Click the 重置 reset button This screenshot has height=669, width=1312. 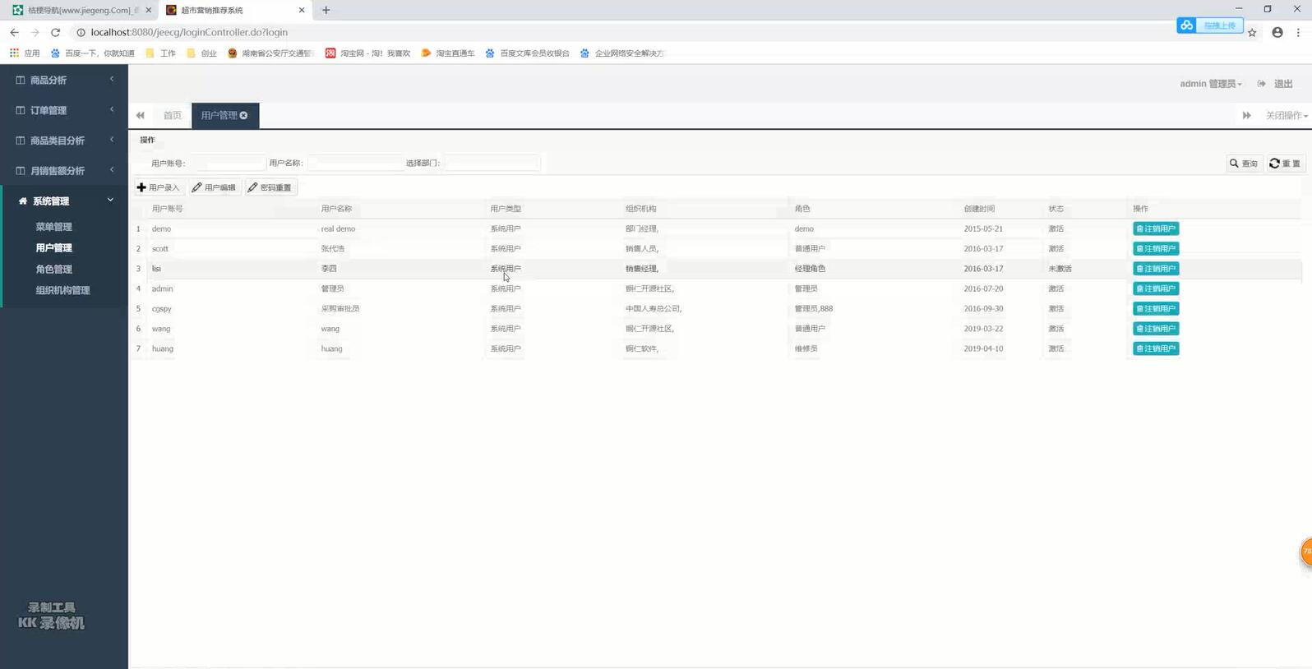point(1285,164)
